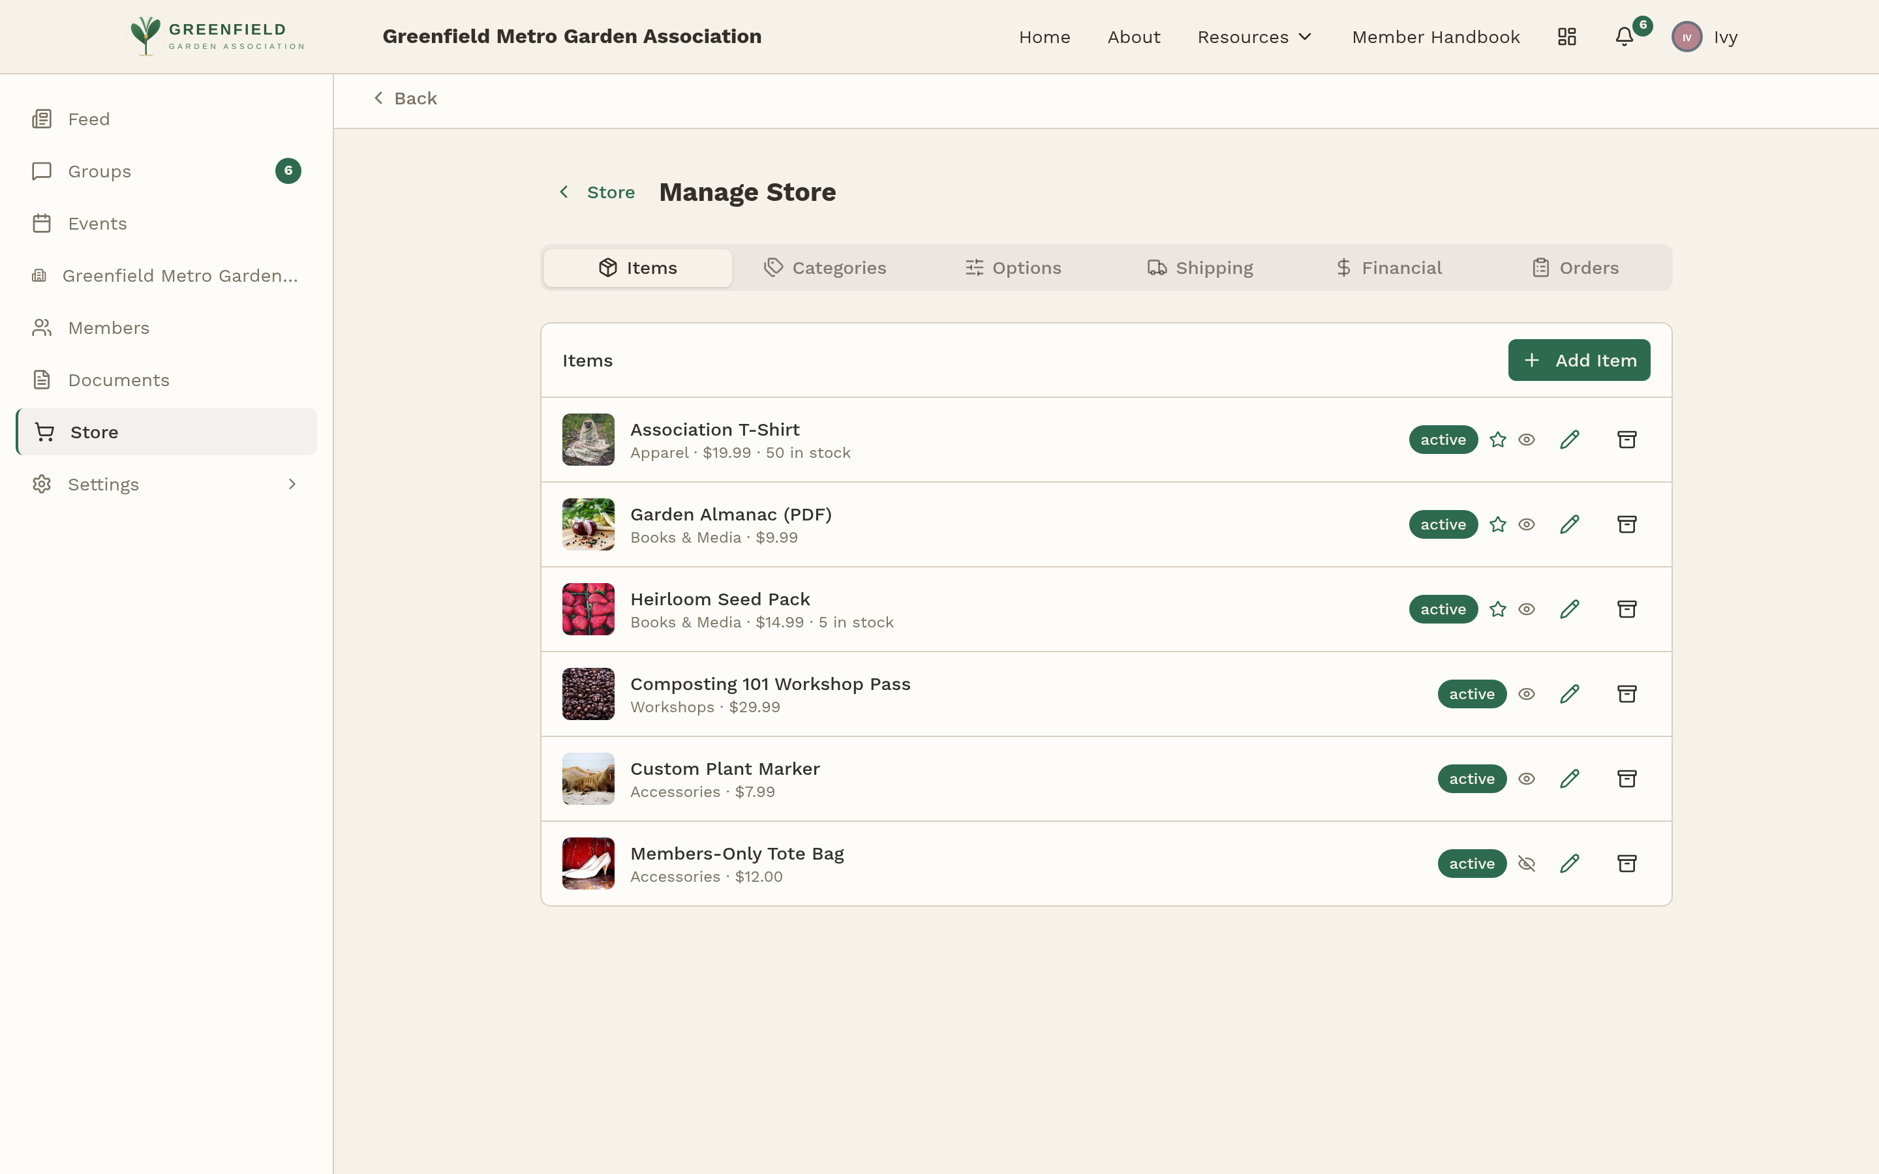The width and height of the screenshot is (1879, 1174).
Task: Edit Heirloom Seed Pack with pencil icon
Action: coord(1569,609)
